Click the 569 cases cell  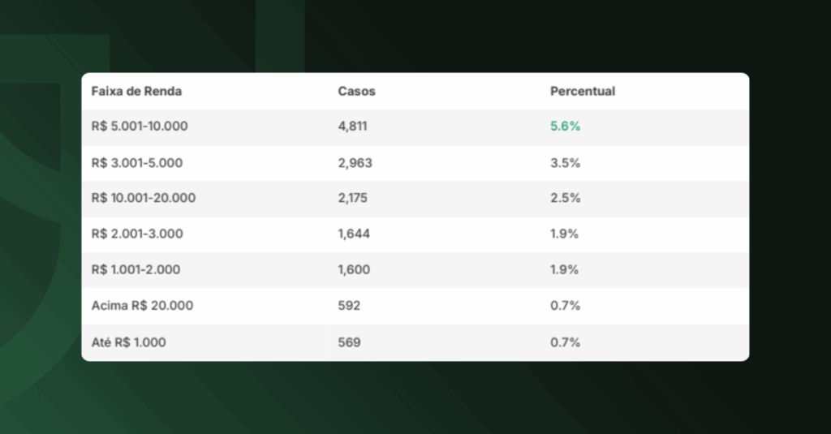point(349,342)
